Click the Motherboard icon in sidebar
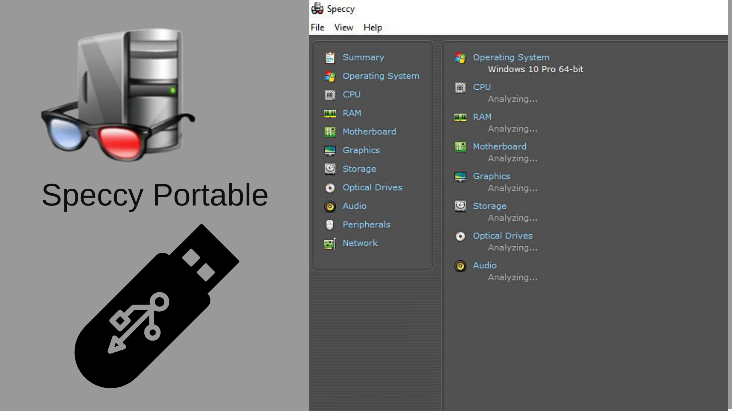The width and height of the screenshot is (732, 411). pos(330,132)
